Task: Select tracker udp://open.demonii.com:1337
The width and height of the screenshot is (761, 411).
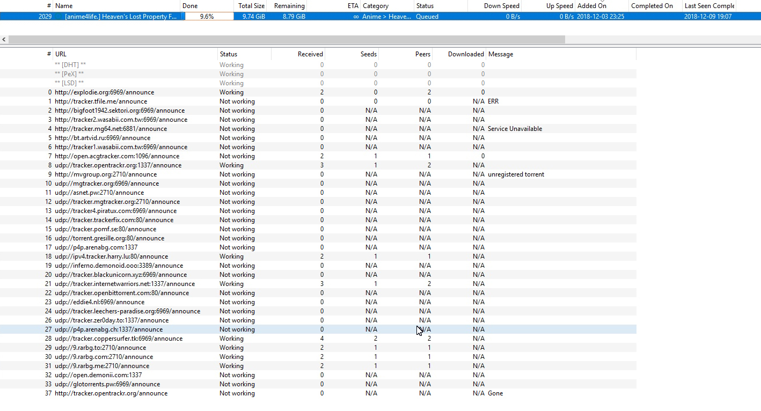Action: [x=318, y=375]
